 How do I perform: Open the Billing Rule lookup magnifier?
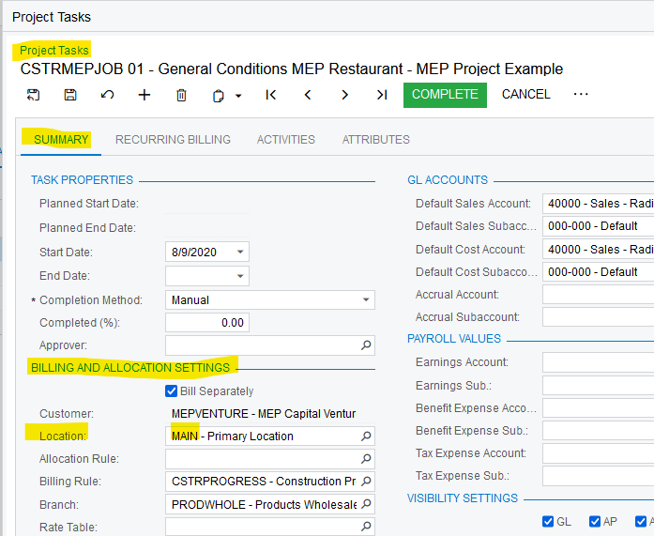pyautogui.click(x=366, y=481)
